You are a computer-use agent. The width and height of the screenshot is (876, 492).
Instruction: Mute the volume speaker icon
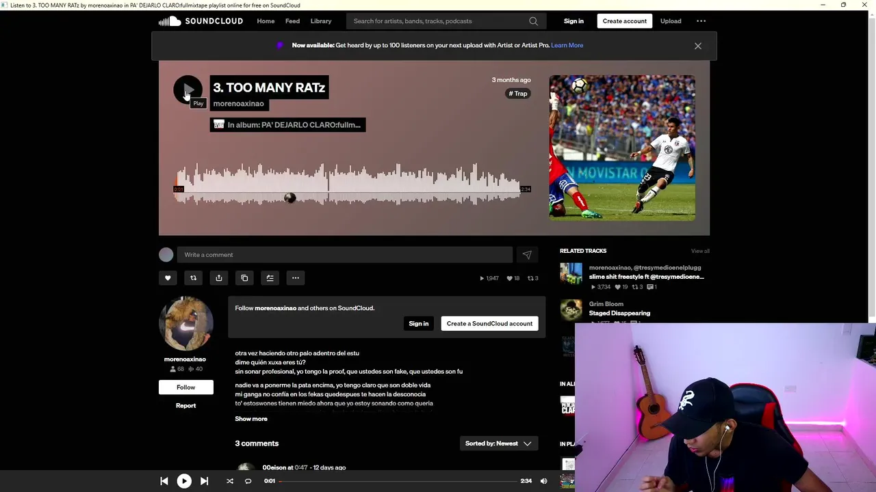[543, 481]
